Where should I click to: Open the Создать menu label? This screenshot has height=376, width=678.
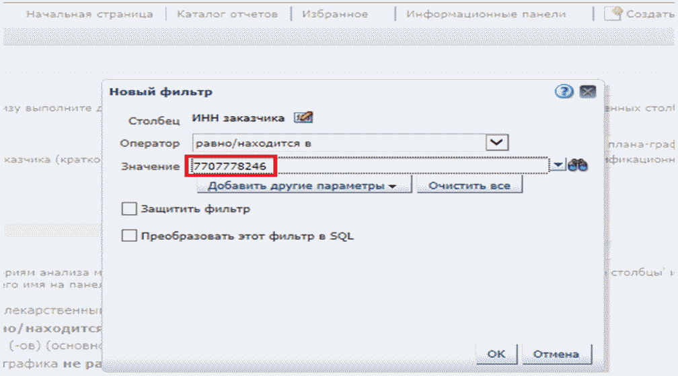coord(650,14)
